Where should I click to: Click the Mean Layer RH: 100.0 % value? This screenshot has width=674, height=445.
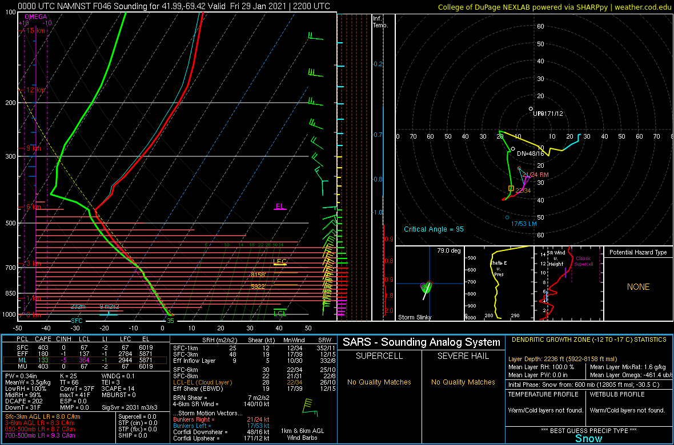tap(541, 367)
